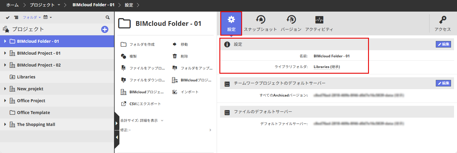
Task: Expand the BIMcloud Project - 01 tree item
Action: pyautogui.click(x=5, y=53)
